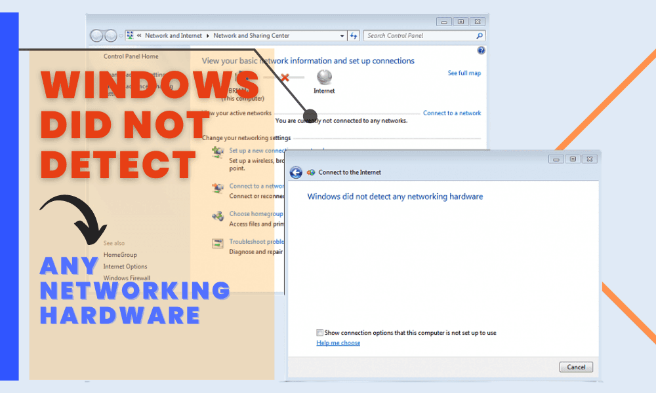Click the Troubleshoot problems icon
The height and width of the screenshot is (393, 656).
point(218,244)
